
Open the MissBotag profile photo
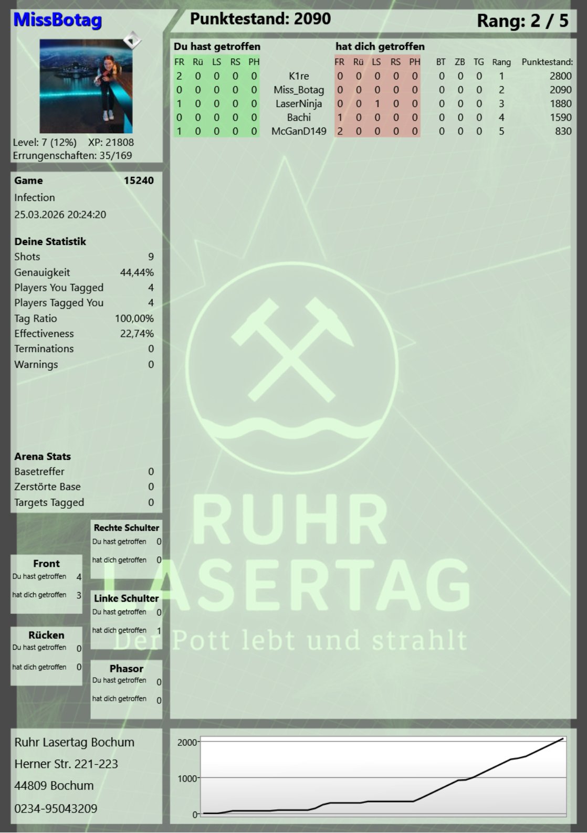point(86,87)
